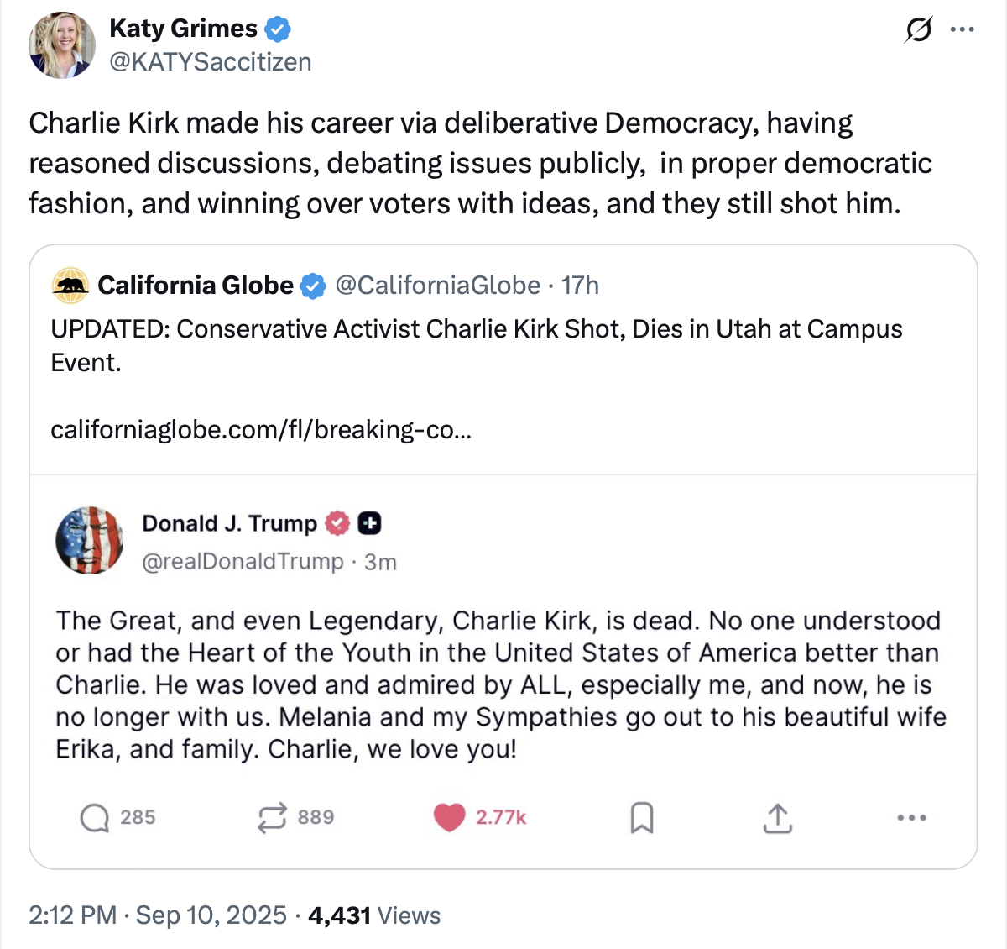This screenshot has height=949, width=1007.
Task: Toggle the bookmark icon
Action: (642, 817)
